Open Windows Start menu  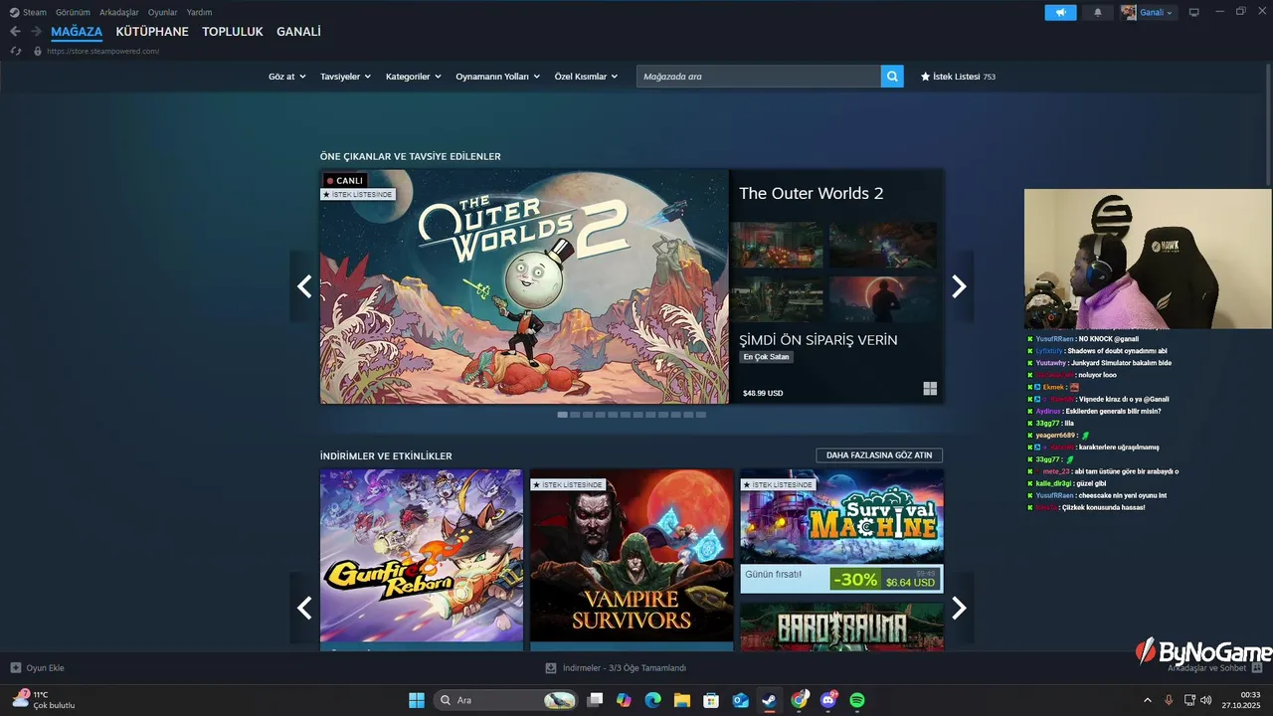(417, 700)
